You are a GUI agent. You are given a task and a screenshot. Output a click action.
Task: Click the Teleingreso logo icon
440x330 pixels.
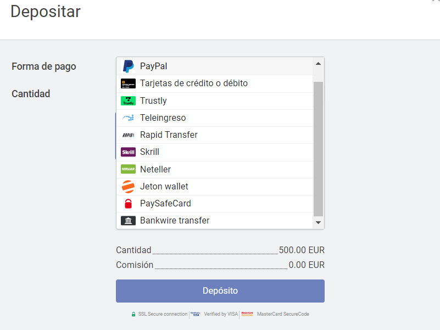coord(128,118)
